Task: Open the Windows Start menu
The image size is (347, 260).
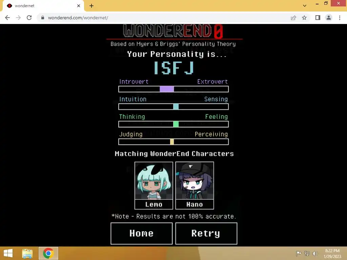Action: pyautogui.click(x=8, y=253)
